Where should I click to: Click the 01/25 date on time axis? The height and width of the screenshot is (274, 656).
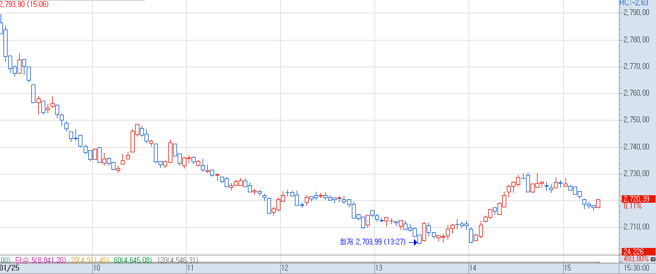click(9, 268)
